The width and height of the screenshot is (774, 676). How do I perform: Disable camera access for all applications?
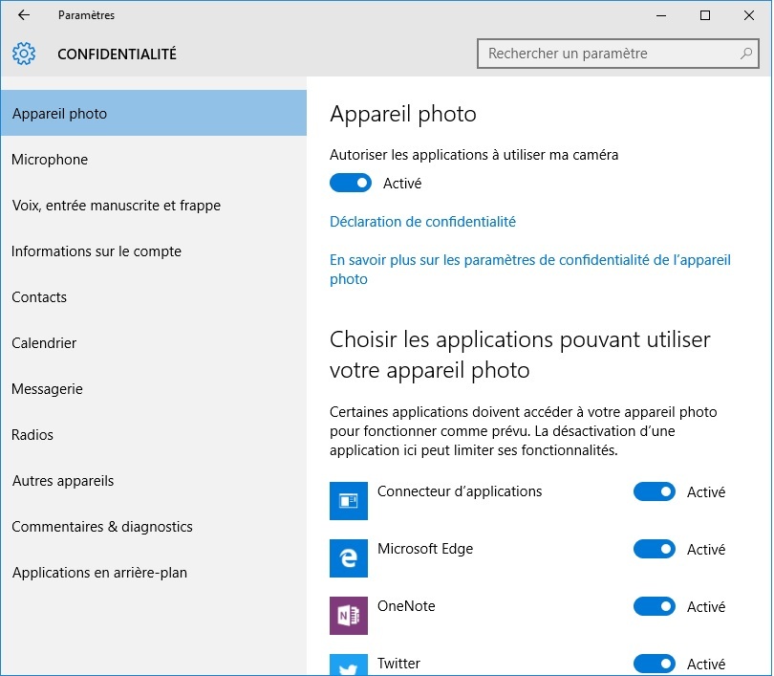click(x=351, y=183)
